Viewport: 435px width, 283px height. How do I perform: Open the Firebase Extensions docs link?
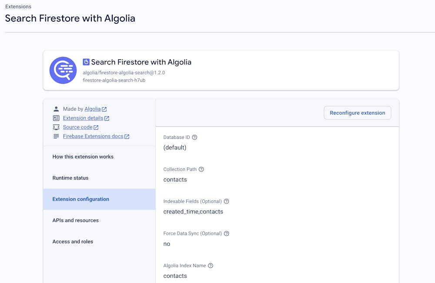[x=92, y=136]
